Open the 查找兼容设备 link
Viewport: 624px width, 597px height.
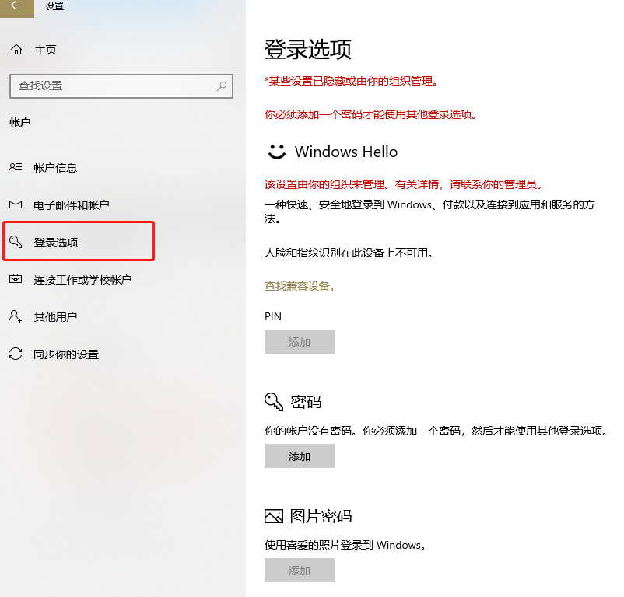click(298, 286)
